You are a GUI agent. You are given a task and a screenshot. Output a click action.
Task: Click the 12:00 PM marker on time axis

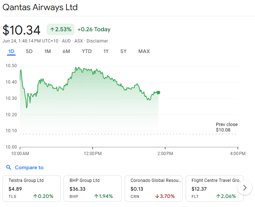coord(93,154)
